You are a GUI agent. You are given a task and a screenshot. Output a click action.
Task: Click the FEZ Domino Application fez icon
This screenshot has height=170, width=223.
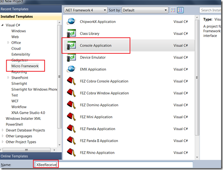[71, 105]
